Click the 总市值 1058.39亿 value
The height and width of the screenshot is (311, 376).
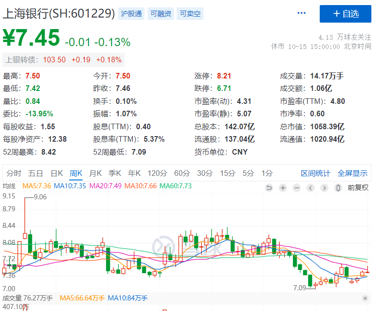click(327, 126)
